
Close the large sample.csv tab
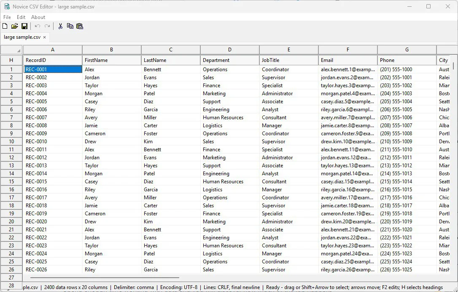44,38
